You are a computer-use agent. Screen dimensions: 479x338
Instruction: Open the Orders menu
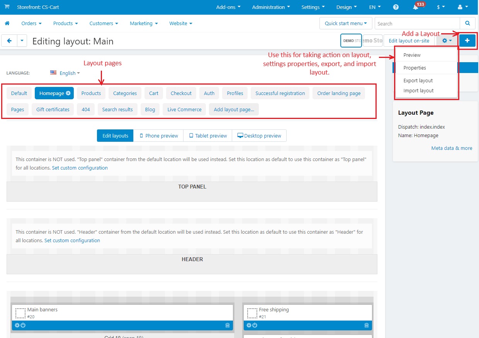tap(31, 23)
